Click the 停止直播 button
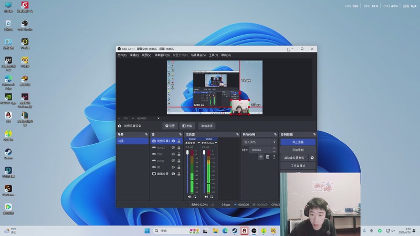 pos(298,142)
